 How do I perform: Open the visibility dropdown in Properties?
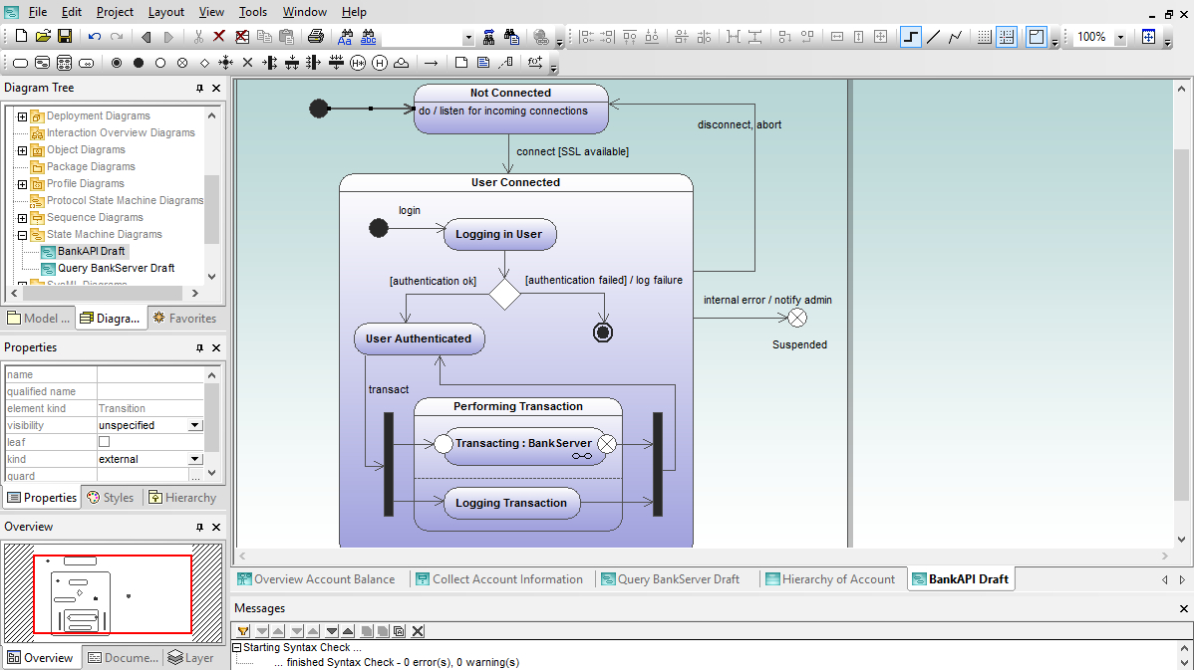pos(195,425)
